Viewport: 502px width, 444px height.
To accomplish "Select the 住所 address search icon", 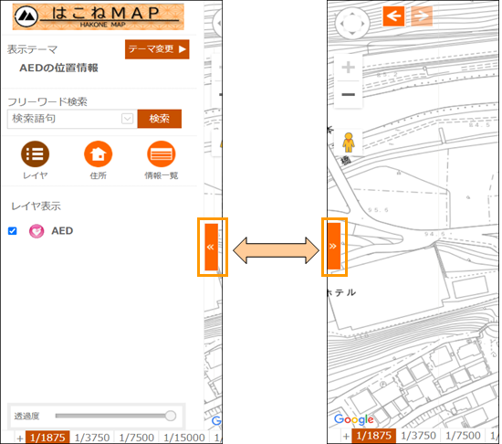I will [98, 154].
